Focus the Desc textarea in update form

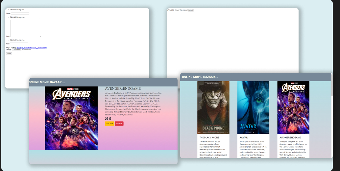click(26, 28)
